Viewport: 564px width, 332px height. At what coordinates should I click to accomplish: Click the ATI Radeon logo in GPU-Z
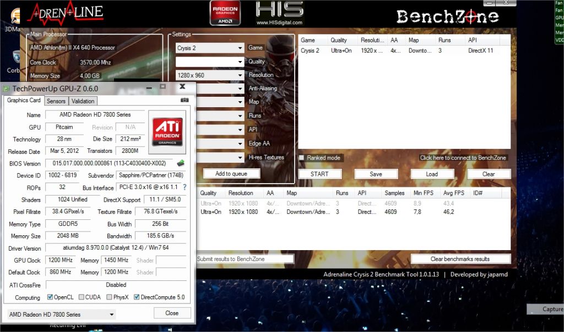167,132
